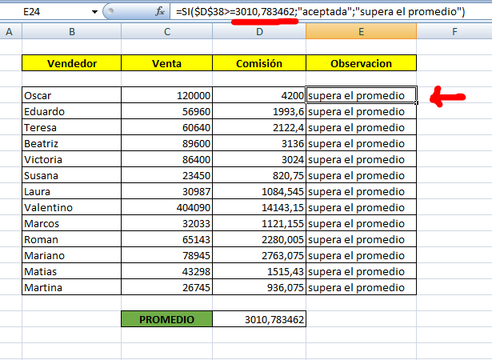The width and height of the screenshot is (492, 360).
Task: Select the average value 3010,783462 cell
Action: [x=259, y=319]
